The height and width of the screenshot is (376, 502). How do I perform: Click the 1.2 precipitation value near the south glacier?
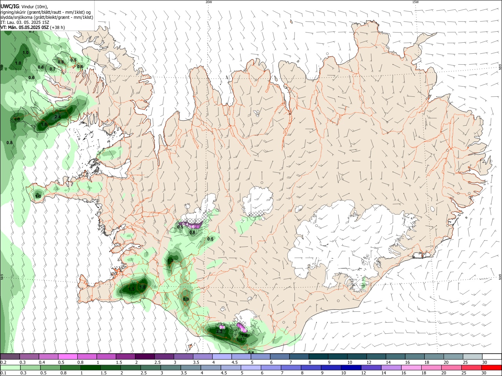244,335
